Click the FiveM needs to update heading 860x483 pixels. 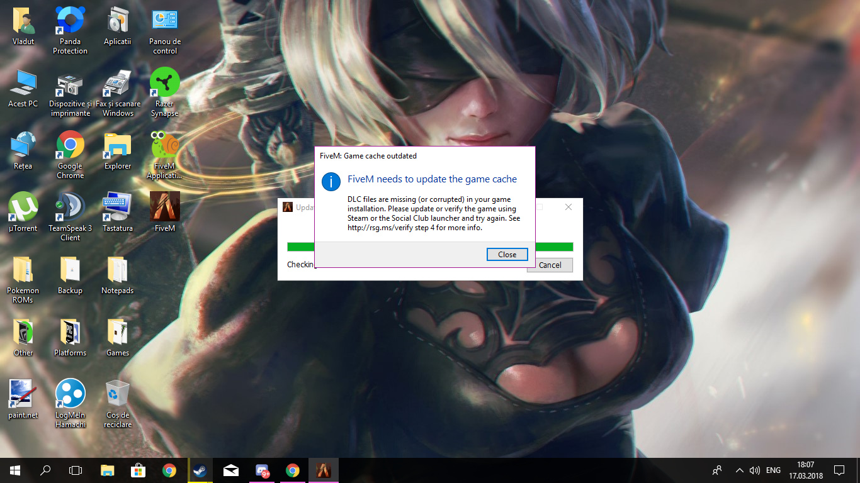click(432, 179)
